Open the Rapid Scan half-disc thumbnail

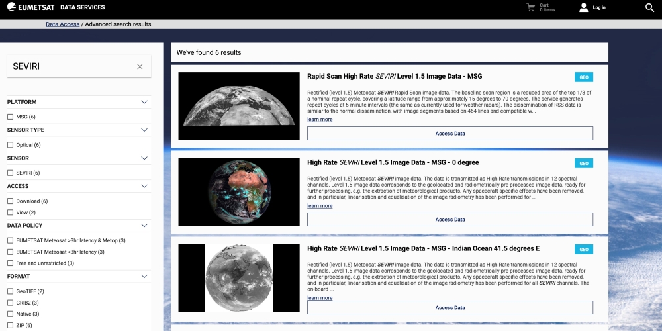tap(239, 106)
